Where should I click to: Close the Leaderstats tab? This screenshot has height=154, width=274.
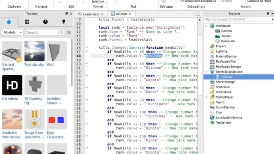(102, 14)
